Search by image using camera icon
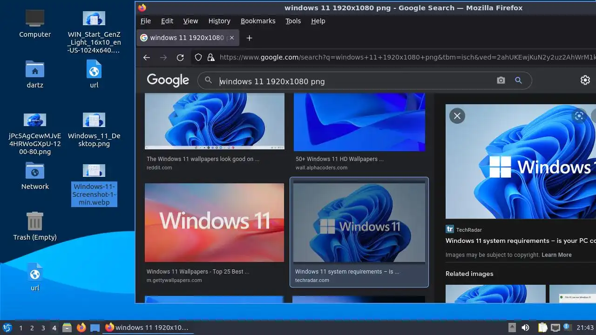Screen dimensions: 596x335 501,80
